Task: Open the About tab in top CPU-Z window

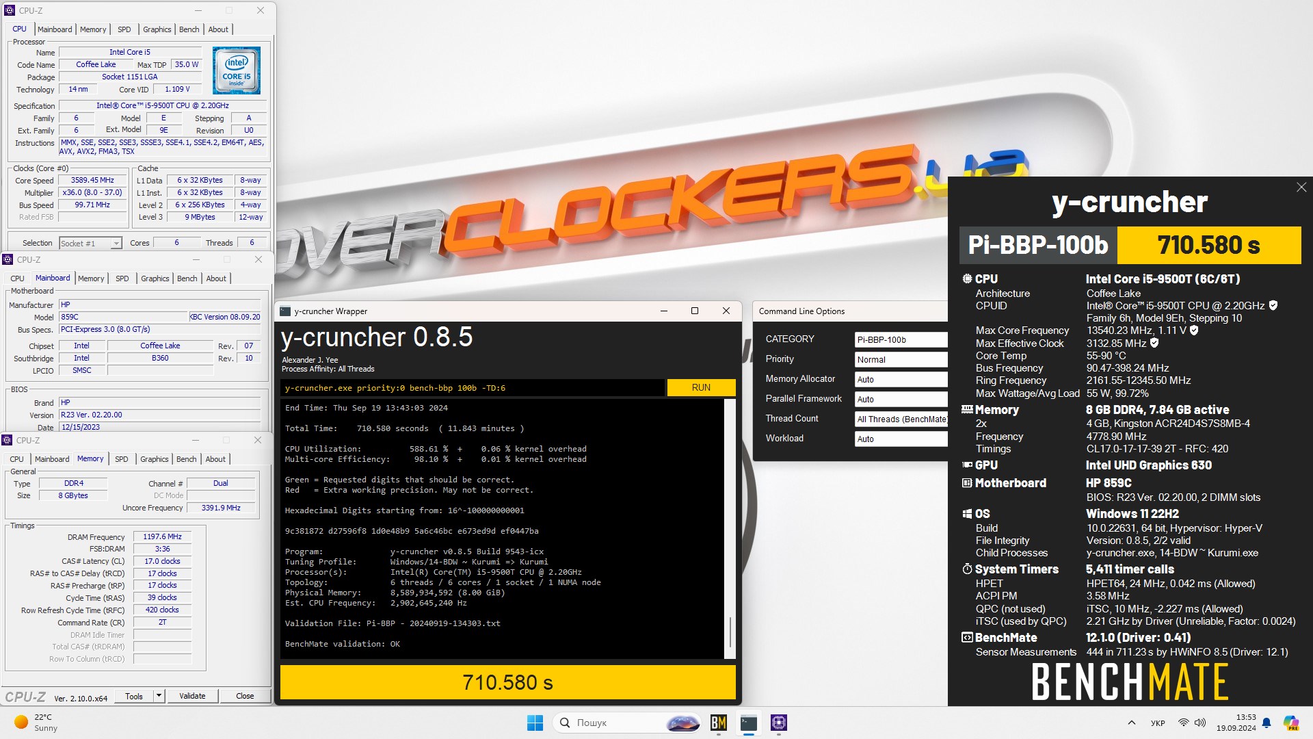Action: (218, 29)
